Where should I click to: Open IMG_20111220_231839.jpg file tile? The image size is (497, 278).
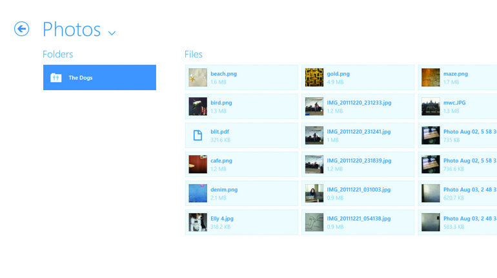pyautogui.click(x=358, y=164)
